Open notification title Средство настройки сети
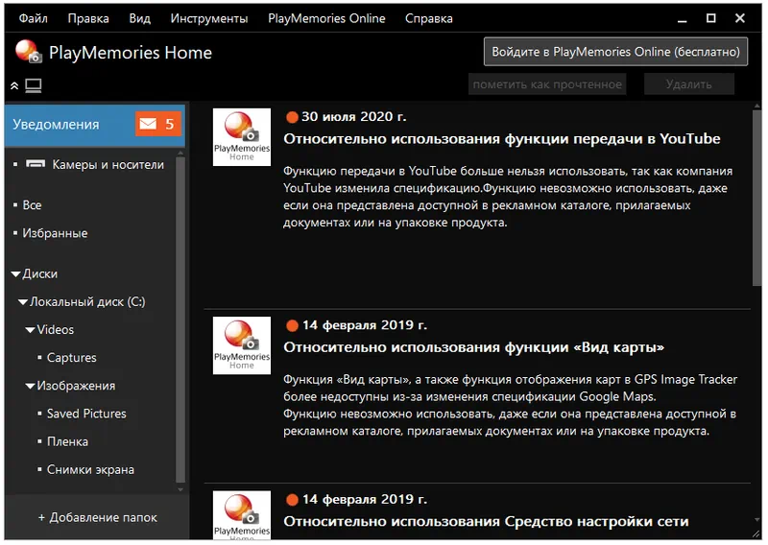This screenshot has height=545, width=768. pyautogui.click(x=486, y=522)
